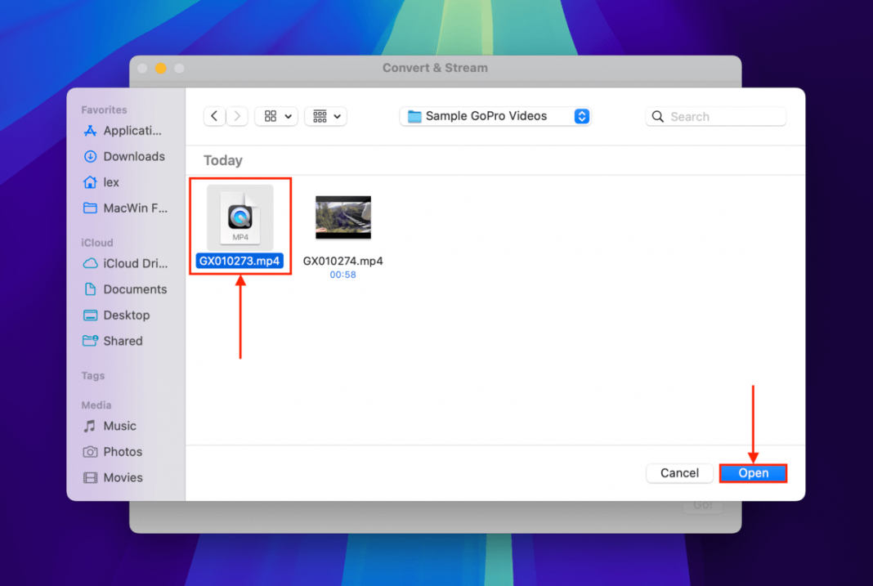Open the grouping options dropdown

pyautogui.click(x=325, y=116)
